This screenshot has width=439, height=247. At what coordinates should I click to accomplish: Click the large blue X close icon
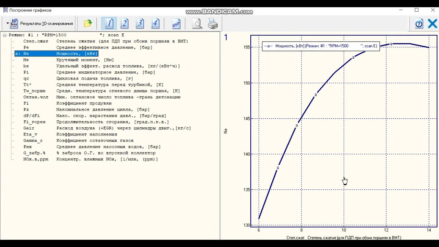click(432, 24)
